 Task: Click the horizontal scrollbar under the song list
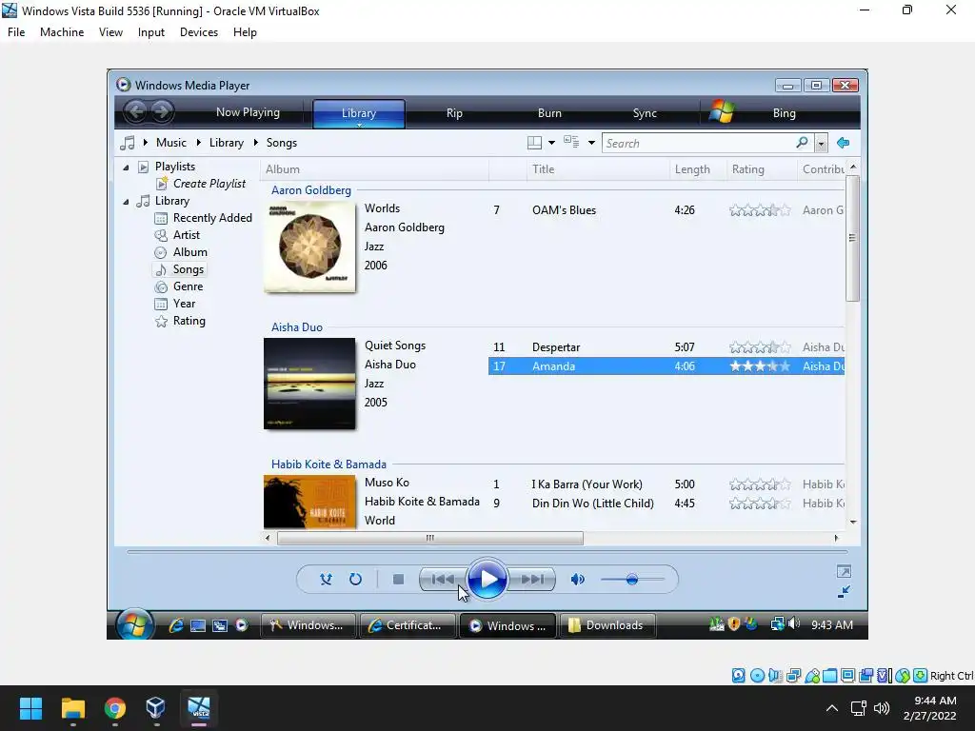tap(429, 538)
